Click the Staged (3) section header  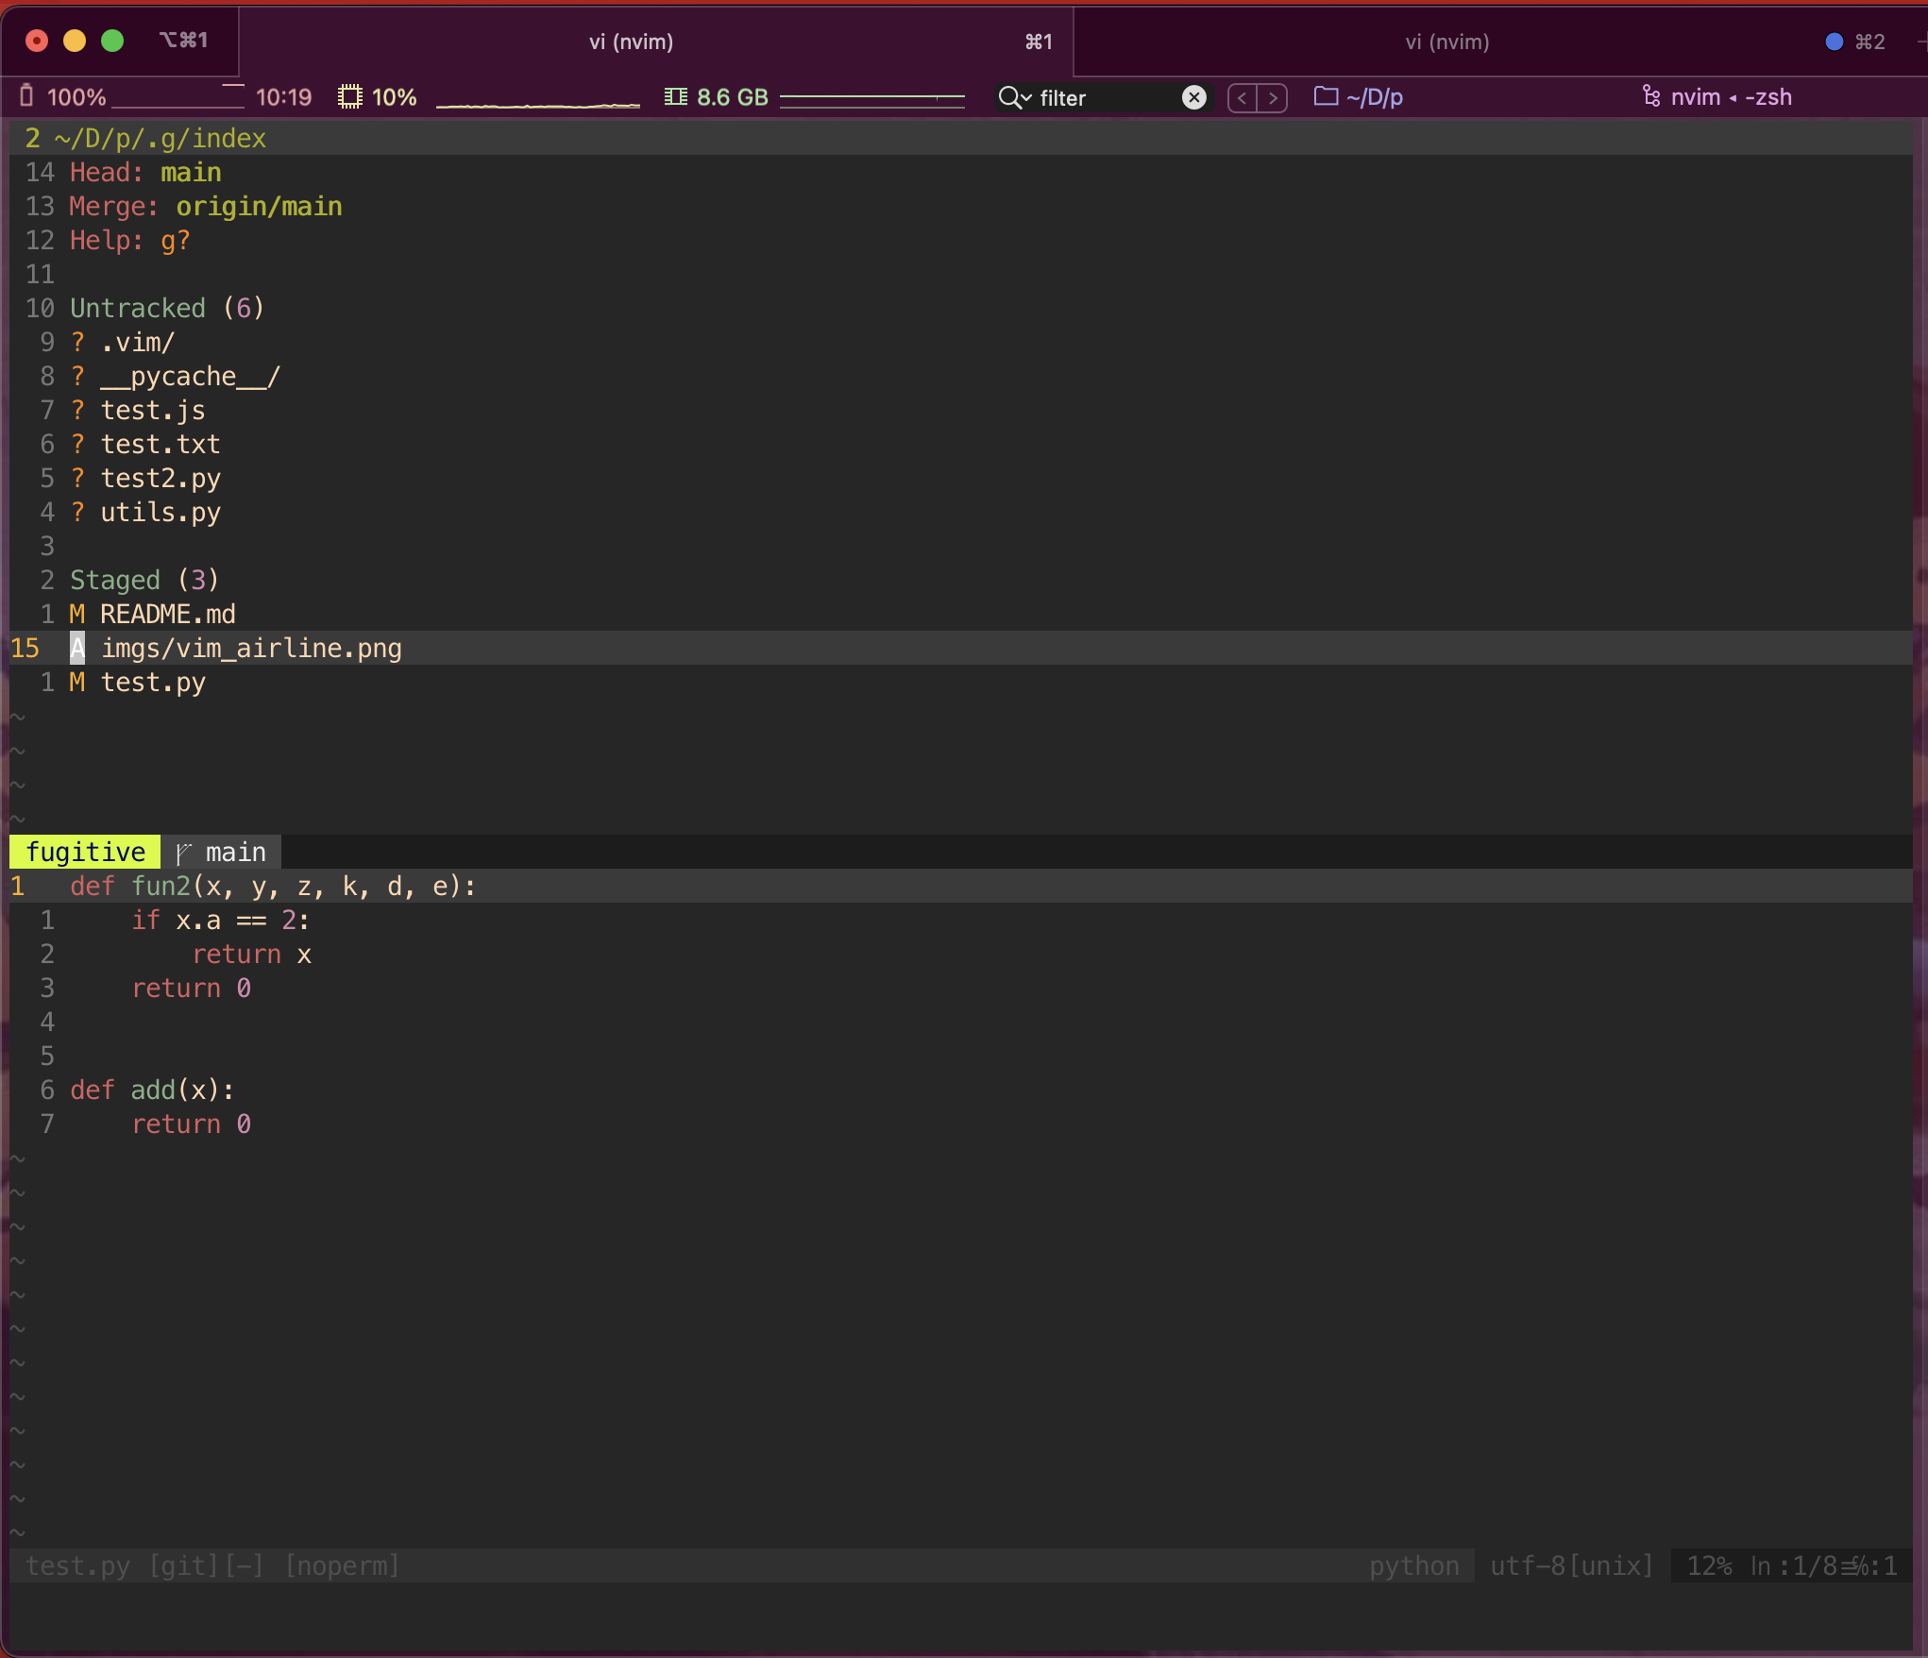coord(144,581)
